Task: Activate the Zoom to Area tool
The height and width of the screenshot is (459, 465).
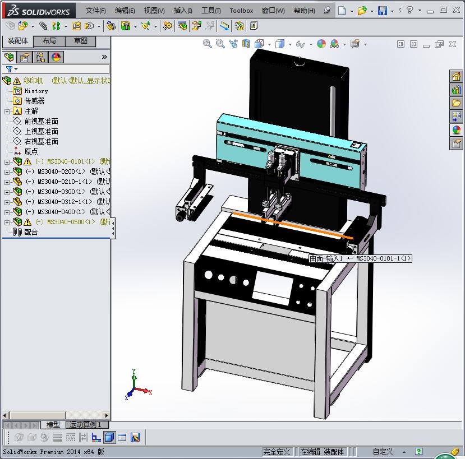Action: point(219,44)
